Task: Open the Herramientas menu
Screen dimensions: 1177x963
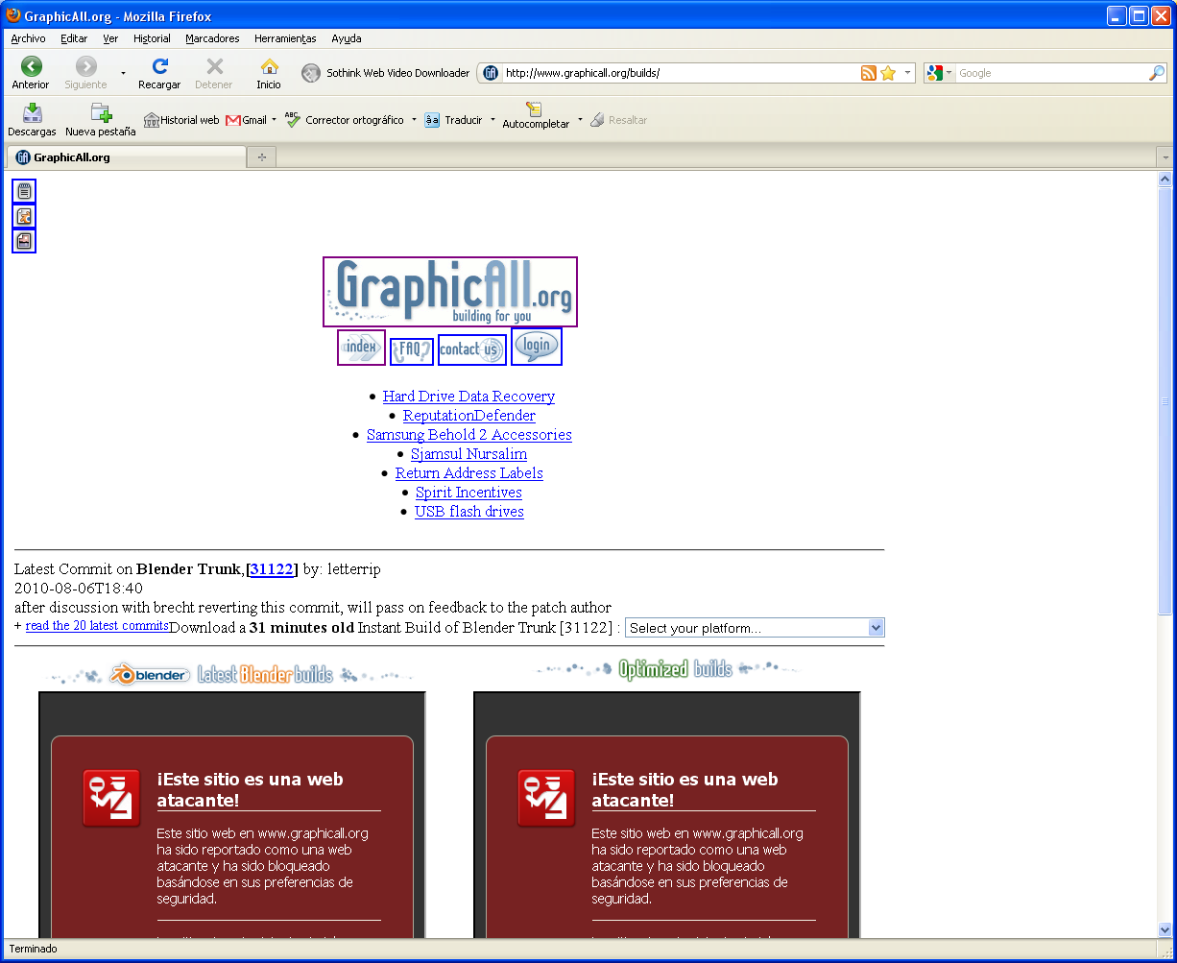Action: 285,38
